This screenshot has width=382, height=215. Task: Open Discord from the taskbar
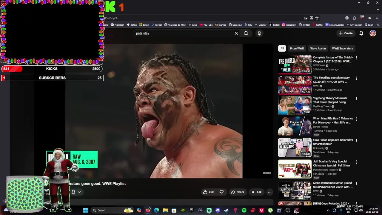218,210
